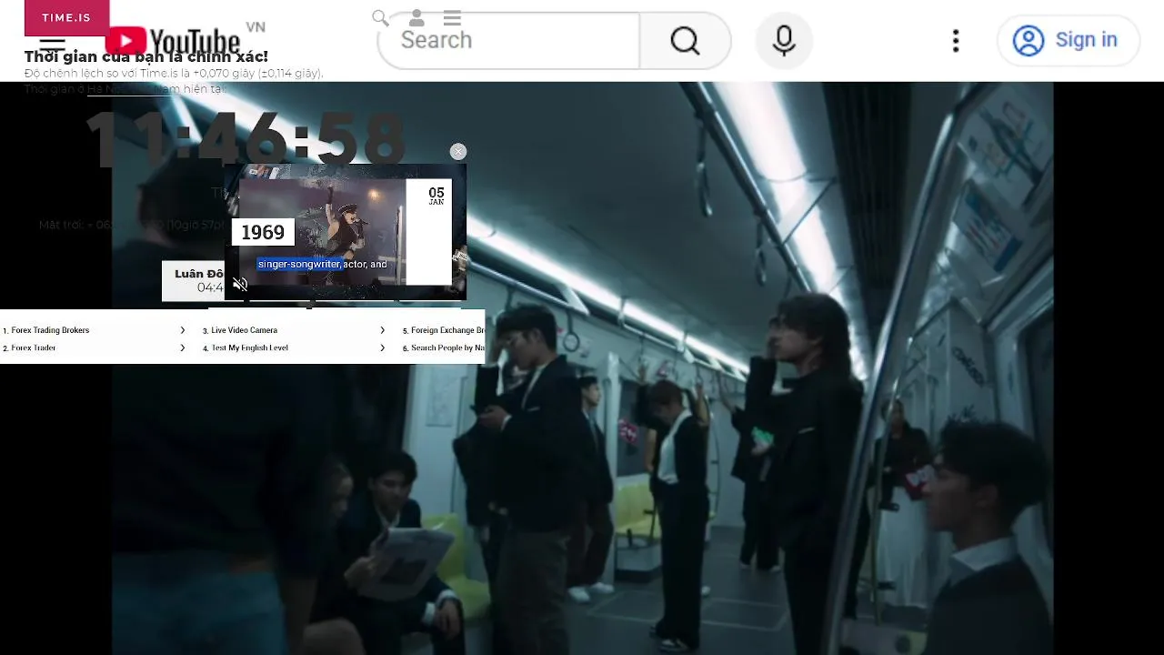Open Foreign Exchange Brokers ad link

point(444,330)
